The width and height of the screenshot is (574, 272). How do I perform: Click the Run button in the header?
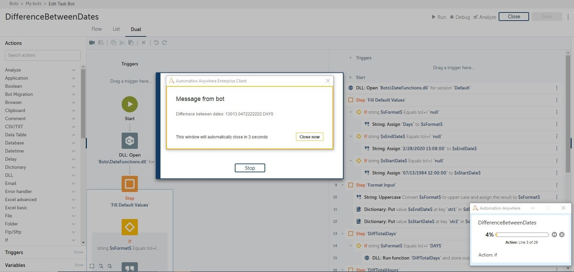(439, 17)
